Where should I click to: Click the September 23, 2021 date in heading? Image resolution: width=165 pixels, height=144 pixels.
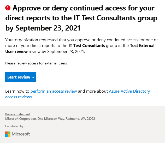click(x=48, y=28)
